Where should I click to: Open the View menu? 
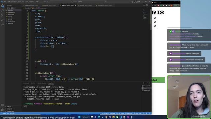[19, 2]
